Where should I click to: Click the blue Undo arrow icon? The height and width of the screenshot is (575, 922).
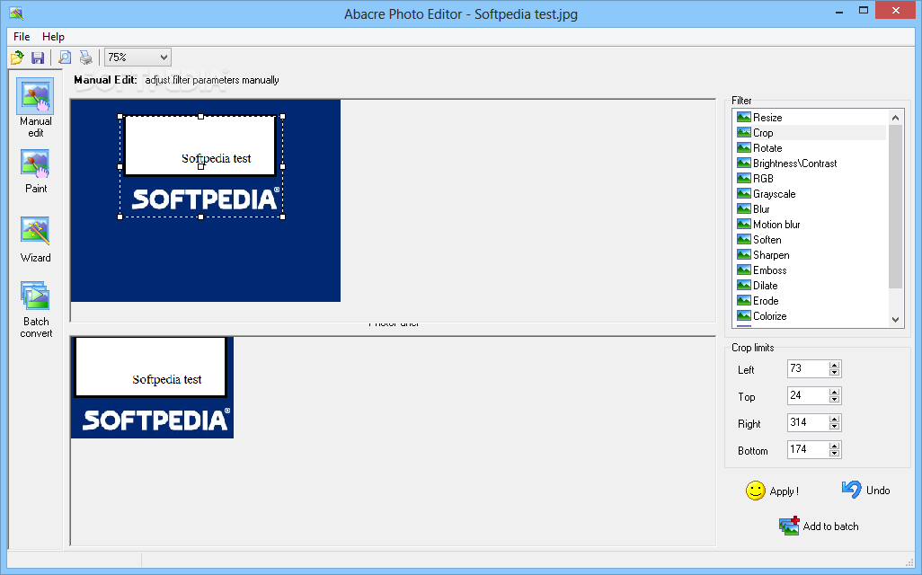click(x=851, y=489)
